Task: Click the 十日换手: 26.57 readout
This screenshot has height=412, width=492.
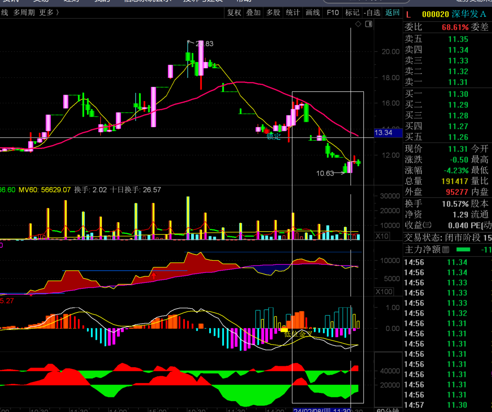Action: [135, 190]
